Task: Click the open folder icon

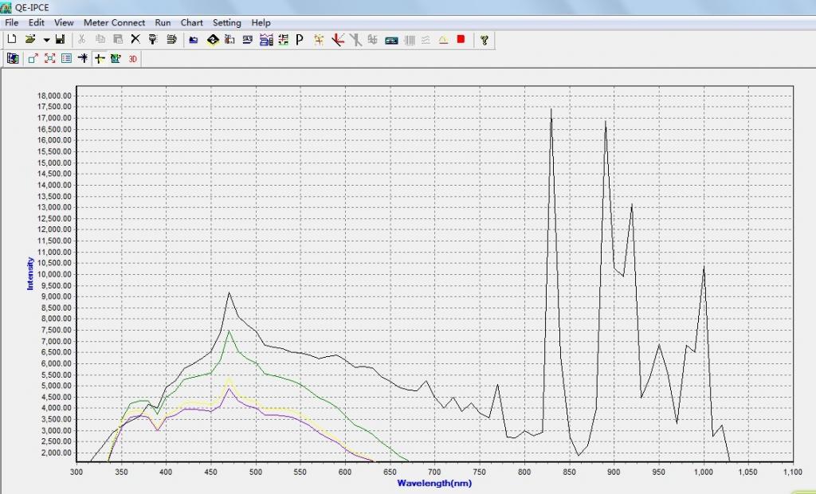Action: pos(30,39)
